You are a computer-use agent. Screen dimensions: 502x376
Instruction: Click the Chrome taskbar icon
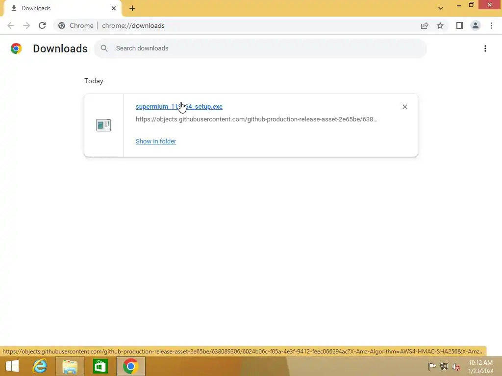coord(130,366)
